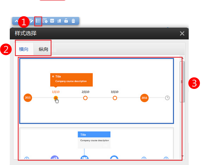The height and width of the screenshot is (165, 206).
Task: Click the sliders adjustment icon in toolbar
Action: pos(52,21)
